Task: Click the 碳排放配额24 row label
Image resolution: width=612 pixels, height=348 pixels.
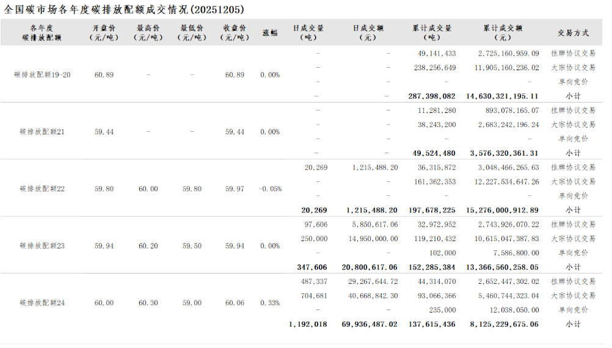Action: click(42, 303)
